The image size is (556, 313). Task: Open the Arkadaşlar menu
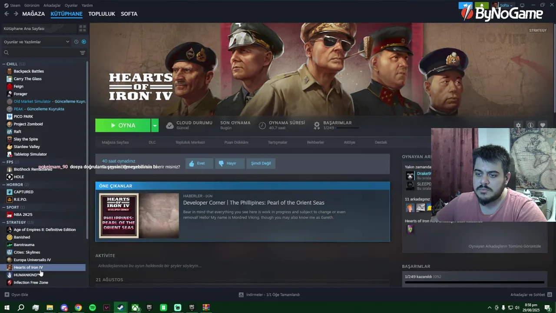point(52,5)
